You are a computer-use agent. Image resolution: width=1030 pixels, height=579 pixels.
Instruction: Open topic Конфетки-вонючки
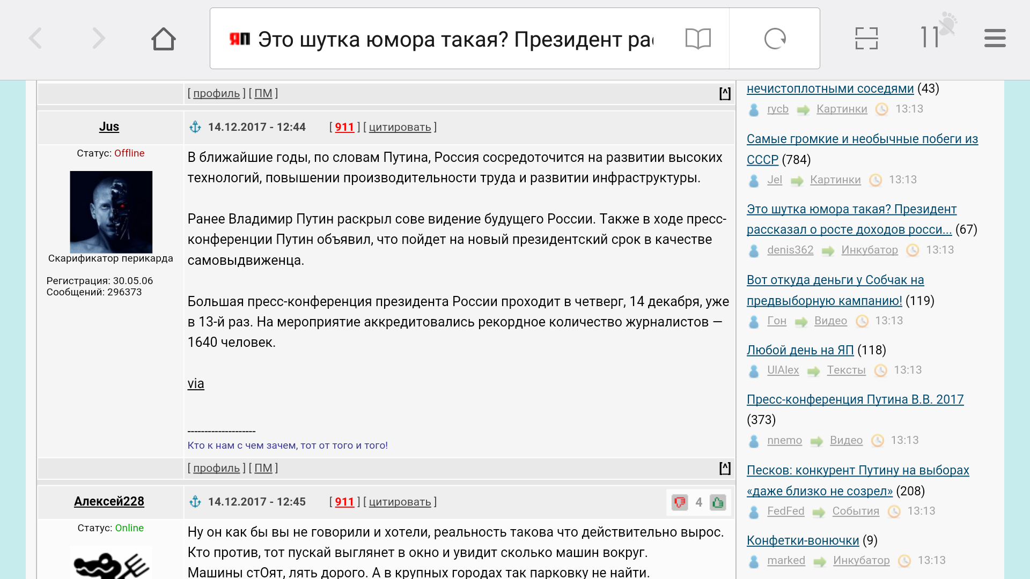tap(803, 540)
